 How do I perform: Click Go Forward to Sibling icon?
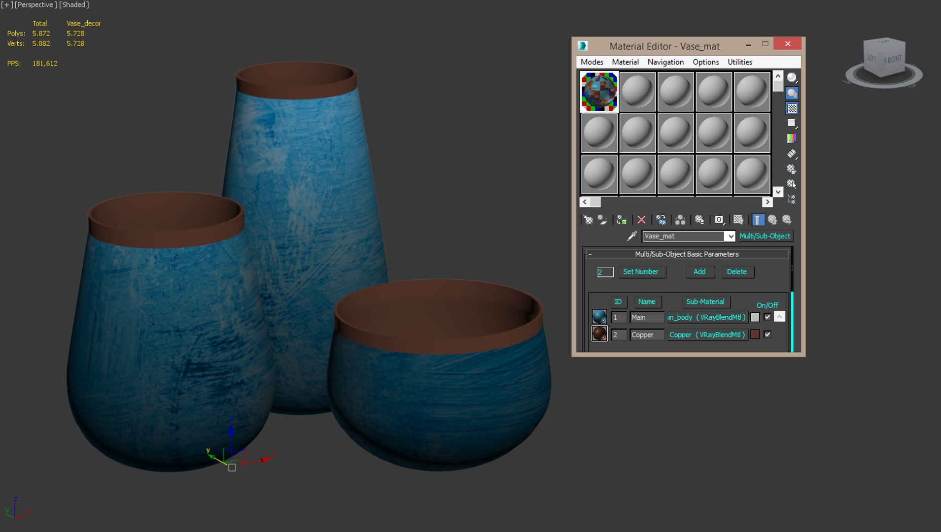click(x=787, y=220)
